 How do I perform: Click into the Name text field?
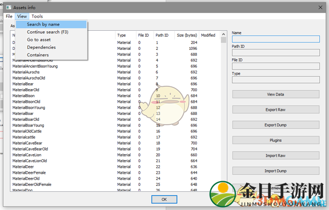click(275, 39)
